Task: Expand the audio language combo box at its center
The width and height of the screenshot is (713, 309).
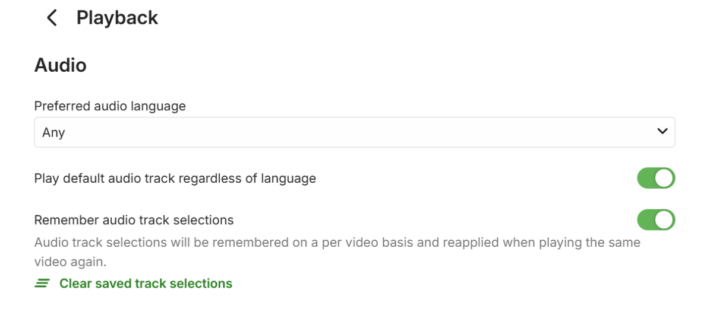Action: 354,132
